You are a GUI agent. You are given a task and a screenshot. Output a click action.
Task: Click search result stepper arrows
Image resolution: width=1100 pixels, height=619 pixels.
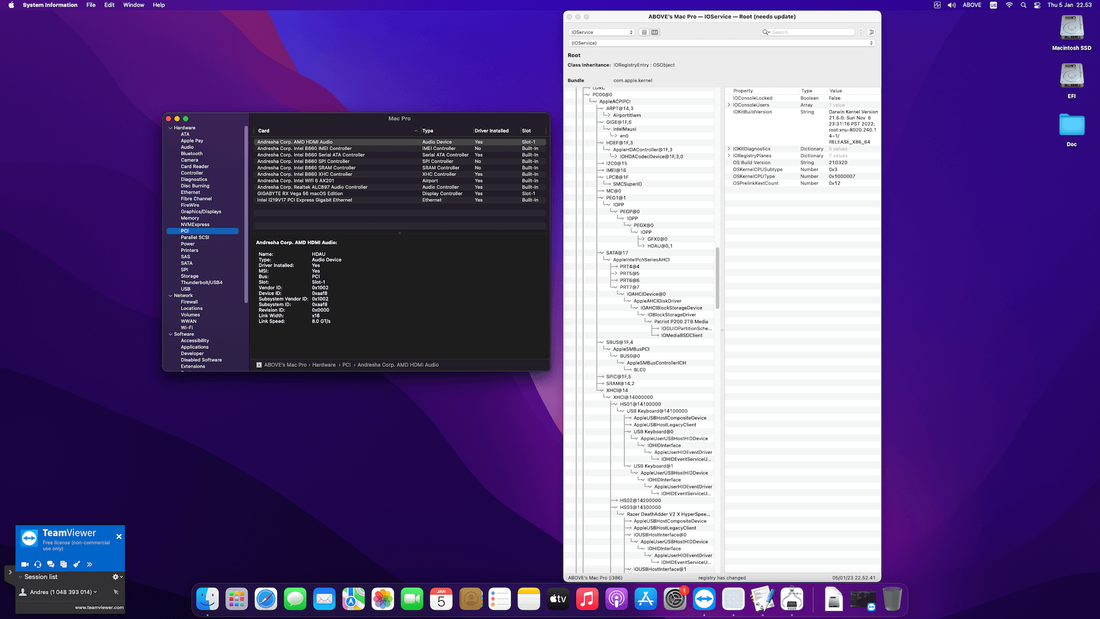pyautogui.click(x=861, y=33)
